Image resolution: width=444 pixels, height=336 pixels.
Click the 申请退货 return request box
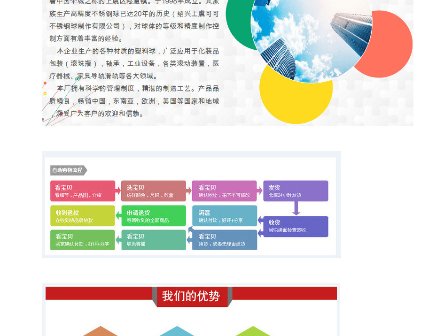coord(153,216)
